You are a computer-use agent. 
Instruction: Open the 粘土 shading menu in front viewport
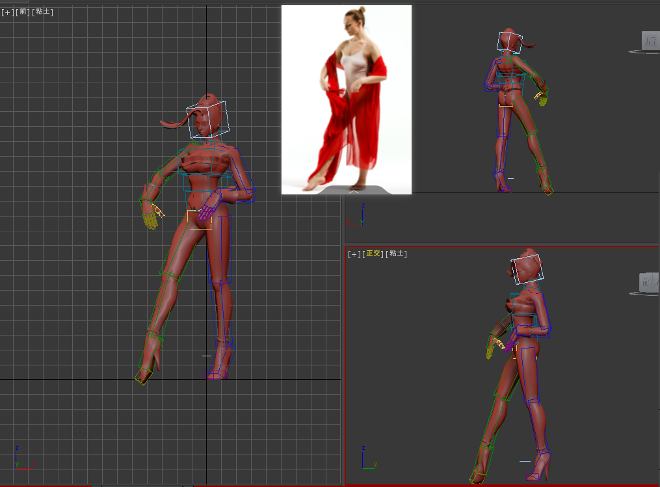point(43,12)
